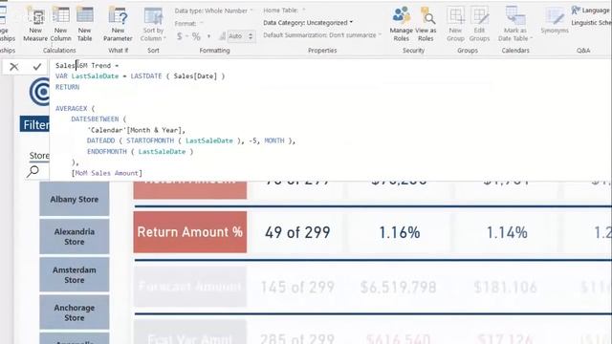Open Manage Roles dialog

point(402,24)
